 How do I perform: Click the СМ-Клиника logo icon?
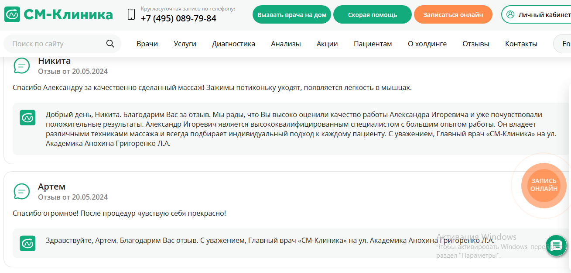[12, 14]
